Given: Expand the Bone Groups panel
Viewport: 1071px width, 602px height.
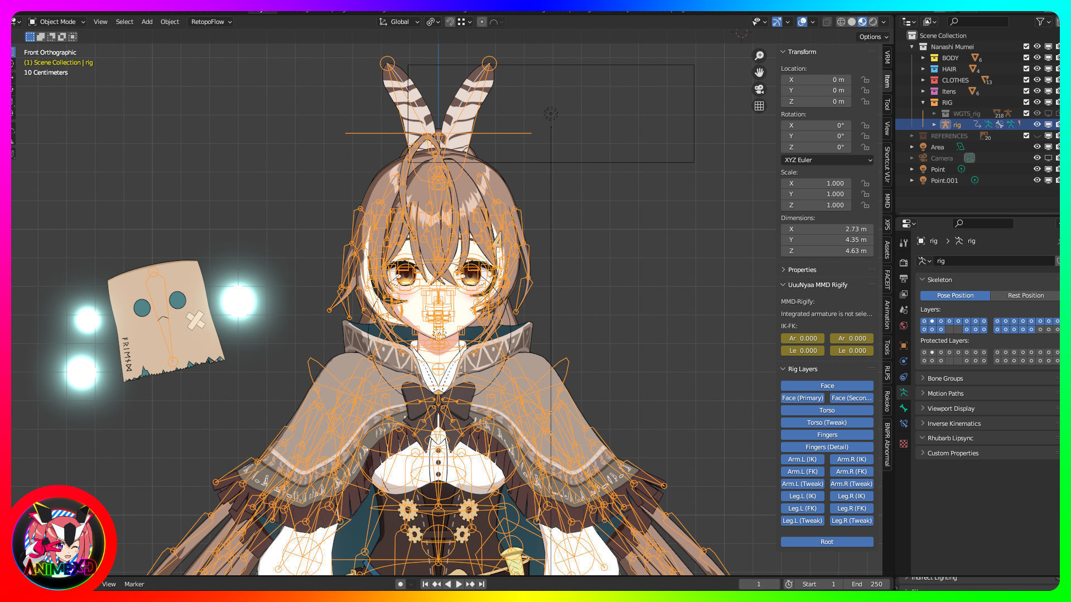Looking at the screenshot, I should click(945, 378).
